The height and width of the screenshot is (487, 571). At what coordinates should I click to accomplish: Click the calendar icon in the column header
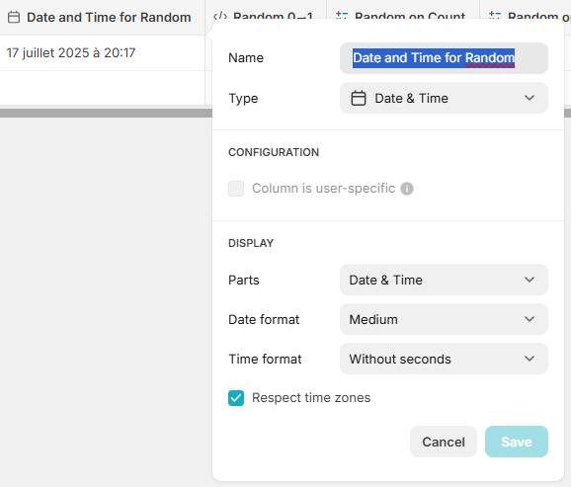click(x=14, y=17)
